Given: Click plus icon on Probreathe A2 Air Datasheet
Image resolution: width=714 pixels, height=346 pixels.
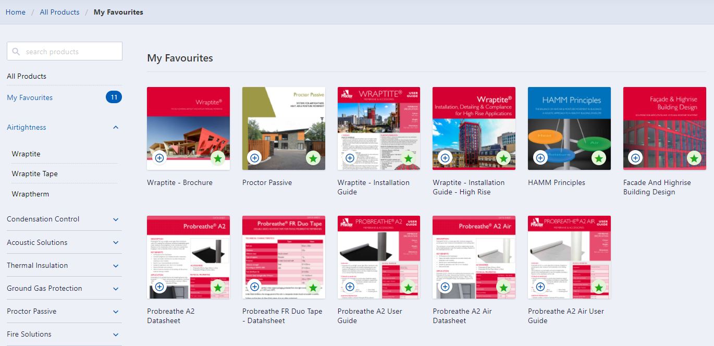Looking at the screenshot, I should [445, 287].
